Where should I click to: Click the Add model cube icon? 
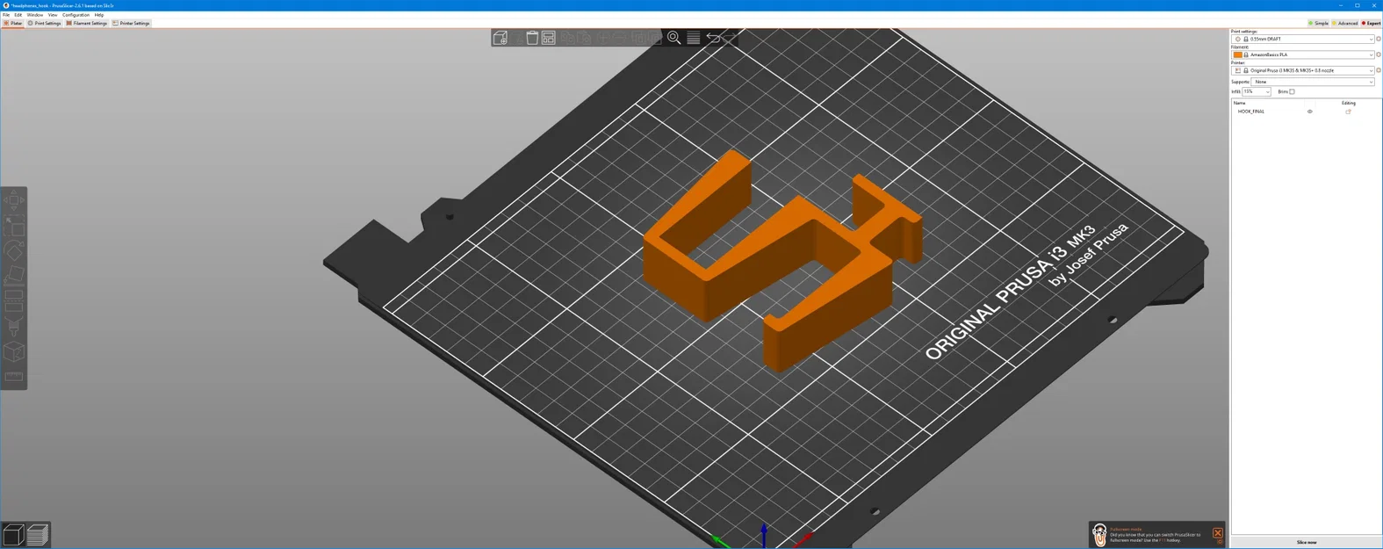click(501, 38)
